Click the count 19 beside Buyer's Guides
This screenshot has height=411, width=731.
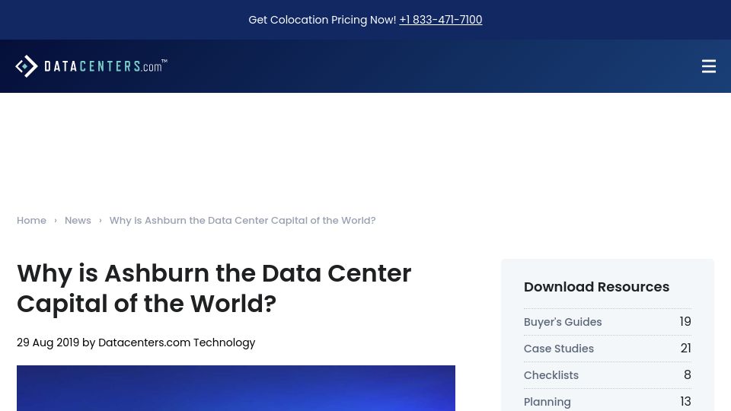(685, 322)
